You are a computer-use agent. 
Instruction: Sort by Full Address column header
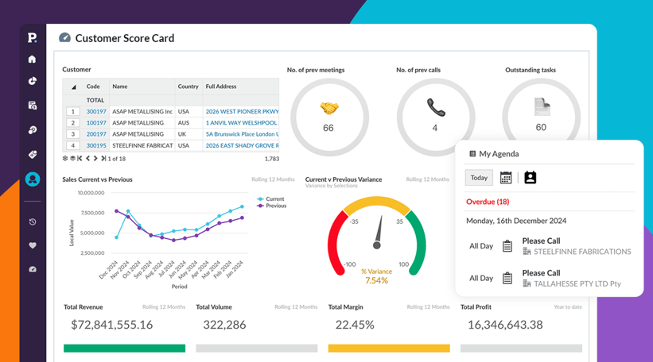[x=221, y=87]
